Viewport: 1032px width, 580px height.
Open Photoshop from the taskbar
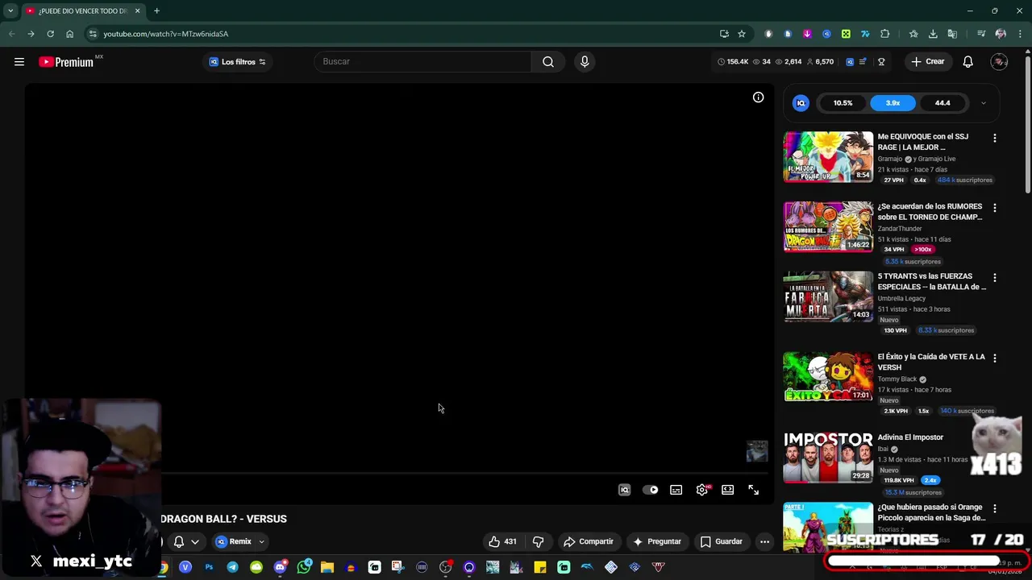pyautogui.click(x=209, y=568)
